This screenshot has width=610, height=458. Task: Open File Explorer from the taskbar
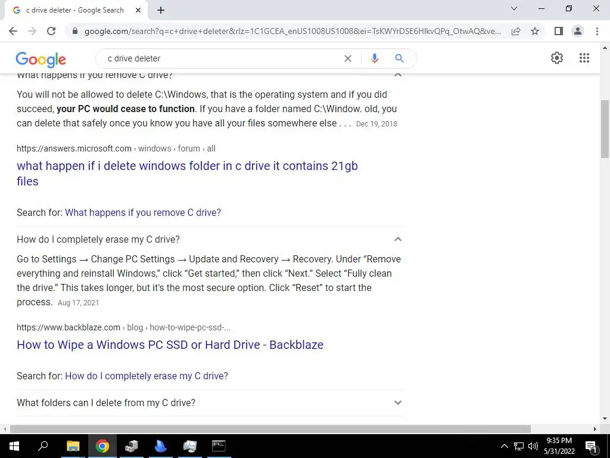click(x=73, y=446)
